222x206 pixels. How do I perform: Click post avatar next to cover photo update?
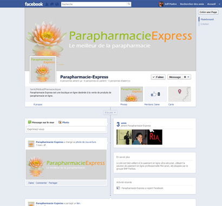31,144
